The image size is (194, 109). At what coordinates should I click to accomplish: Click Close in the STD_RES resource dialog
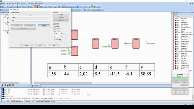point(176,93)
